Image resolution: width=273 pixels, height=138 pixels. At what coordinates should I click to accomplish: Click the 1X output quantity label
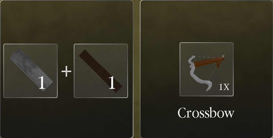[224, 87]
